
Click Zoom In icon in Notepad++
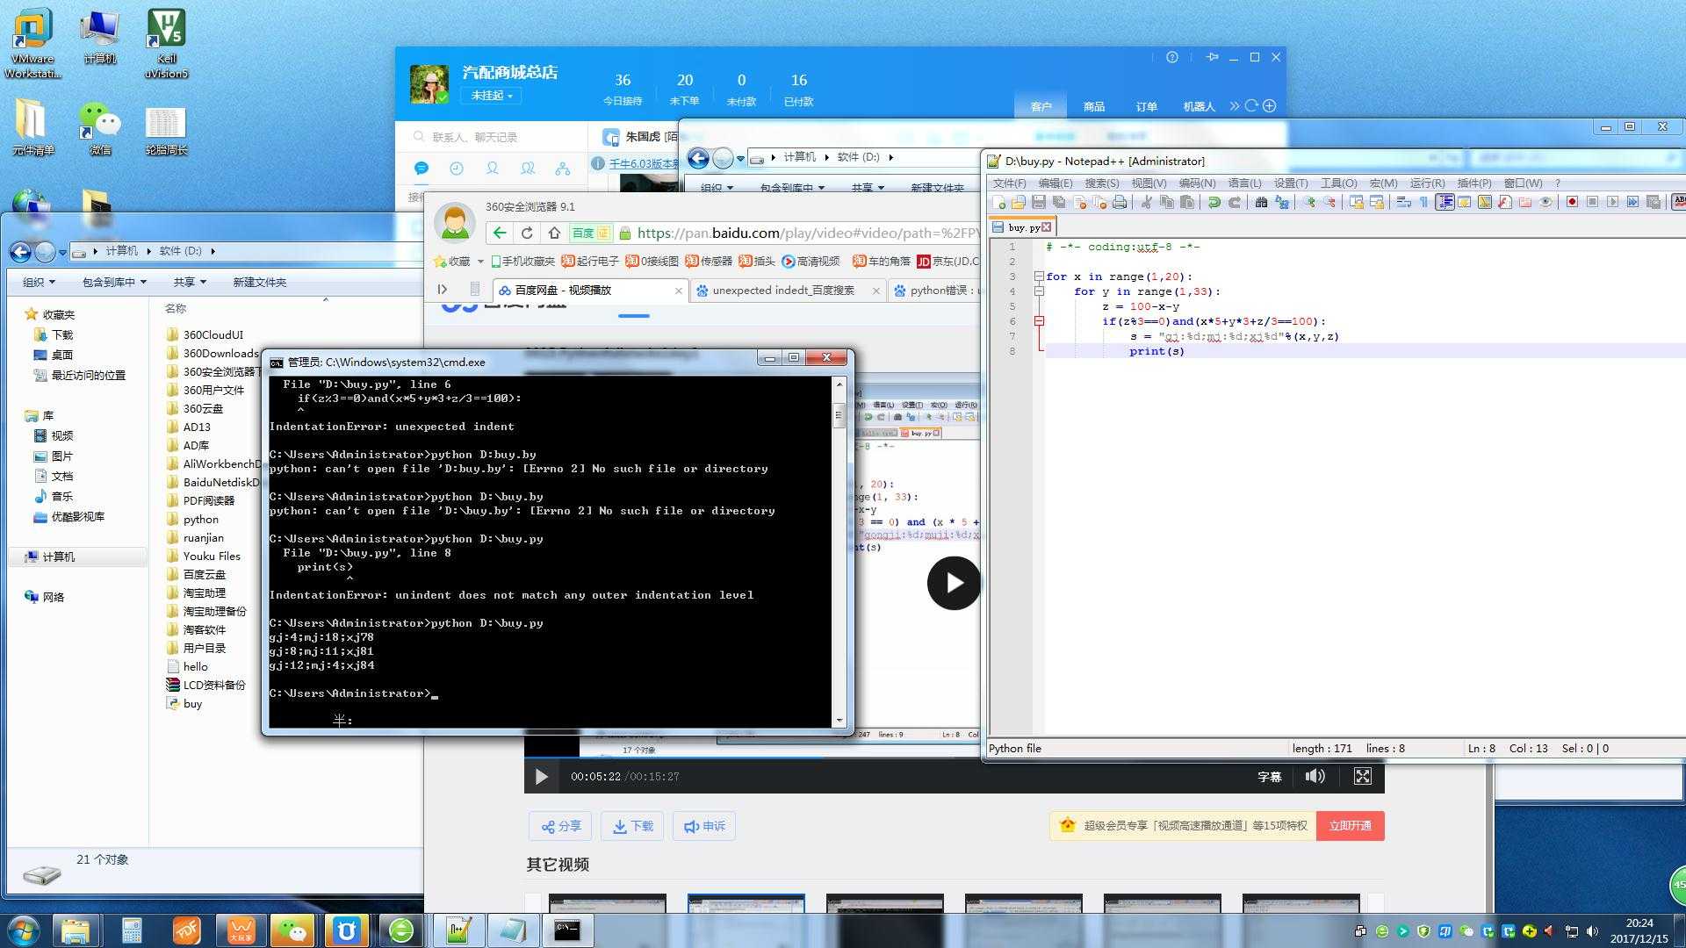coord(1309,202)
